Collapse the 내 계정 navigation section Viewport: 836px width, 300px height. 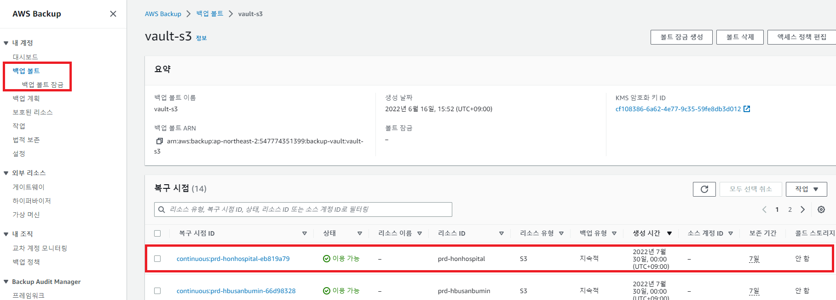pos(6,43)
